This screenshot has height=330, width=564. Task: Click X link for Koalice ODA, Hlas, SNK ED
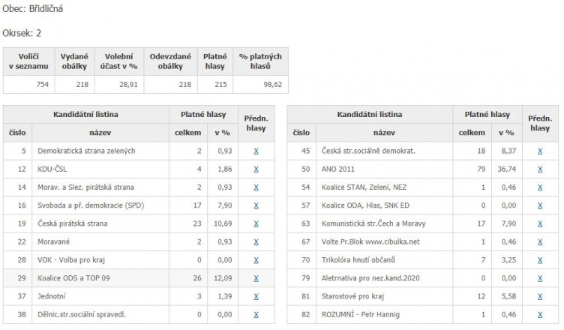[x=540, y=205]
